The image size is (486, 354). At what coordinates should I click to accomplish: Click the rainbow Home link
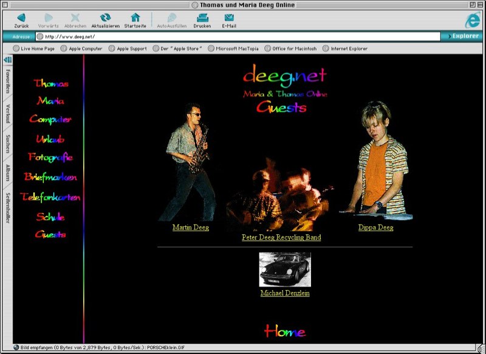285,331
